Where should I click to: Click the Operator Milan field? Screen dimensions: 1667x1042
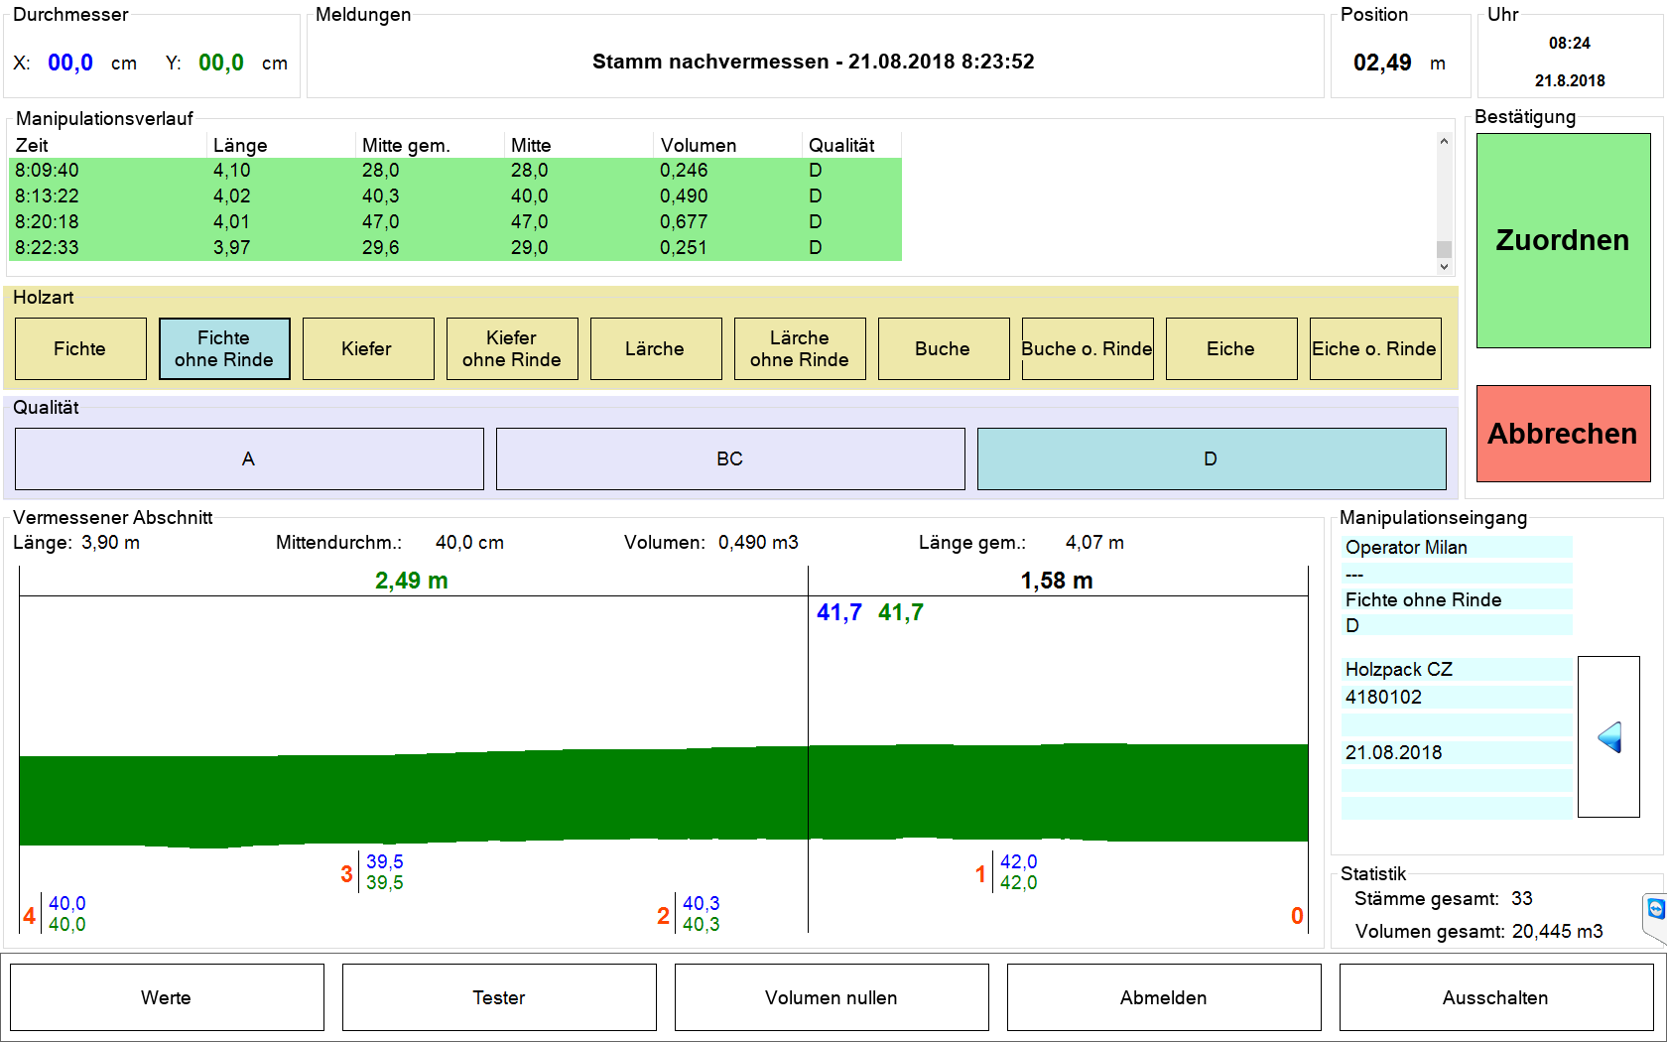(x=1457, y=547)
